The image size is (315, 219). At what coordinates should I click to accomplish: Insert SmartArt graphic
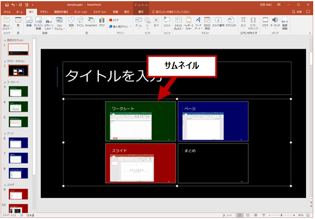(91, 22)
